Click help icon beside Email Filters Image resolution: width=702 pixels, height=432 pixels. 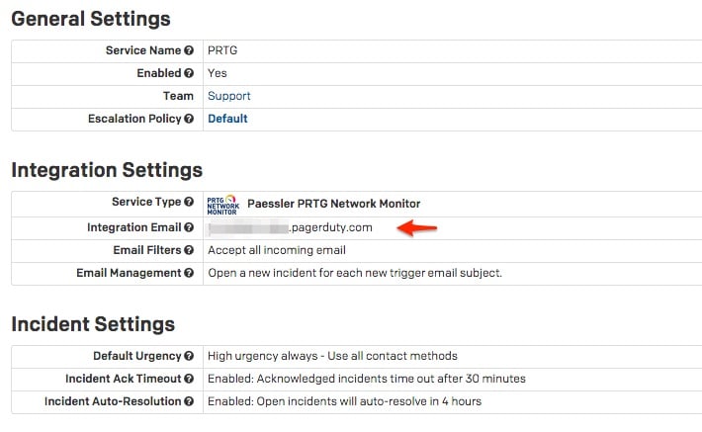point(189,250)
